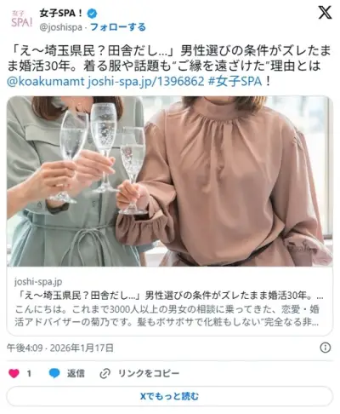Open the X logo icon

coord(325,13)
